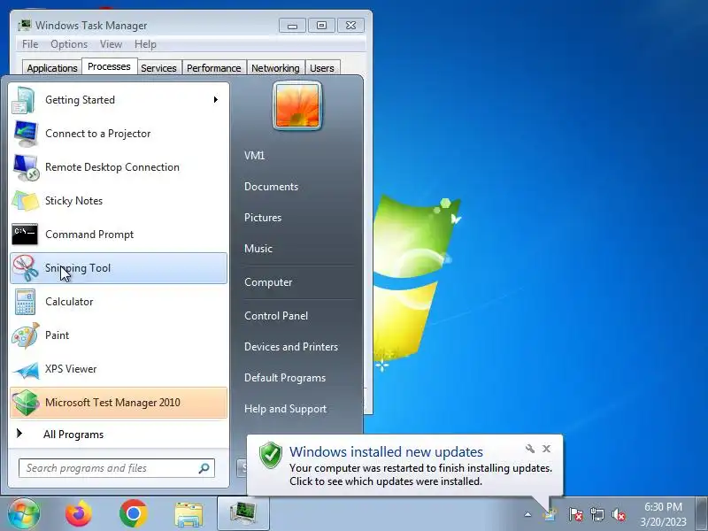The image size is (708, 531).
Task: Click the search magnifier icon in Start menu
Action: pos(204,468)
